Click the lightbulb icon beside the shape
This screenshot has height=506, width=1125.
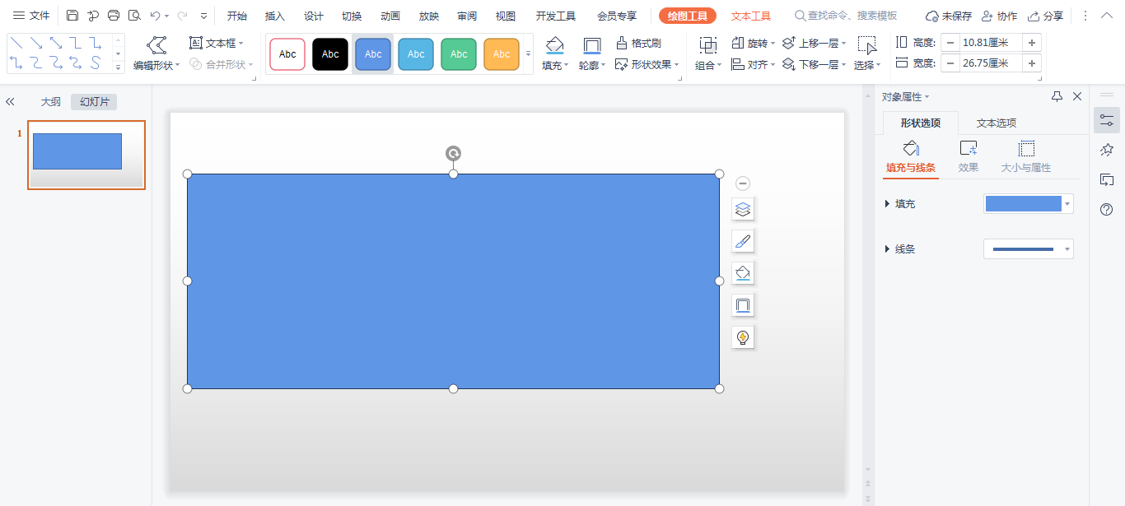click(743, 337)
